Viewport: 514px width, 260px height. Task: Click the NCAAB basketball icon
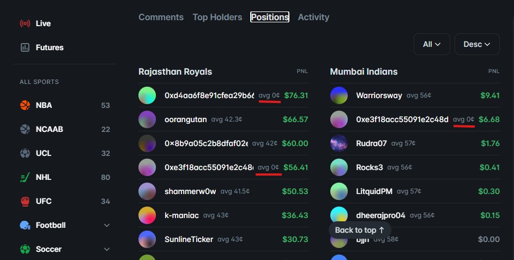(25, 129)
